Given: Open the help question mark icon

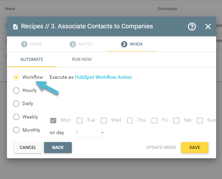Looking at the screenshot, I should point(192,27).
